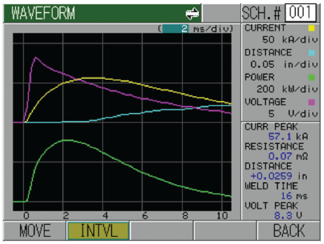This screenshot has height=244, width=324.
Task: Click the 0.05 in/div distance scale
Action: point(284,64)
